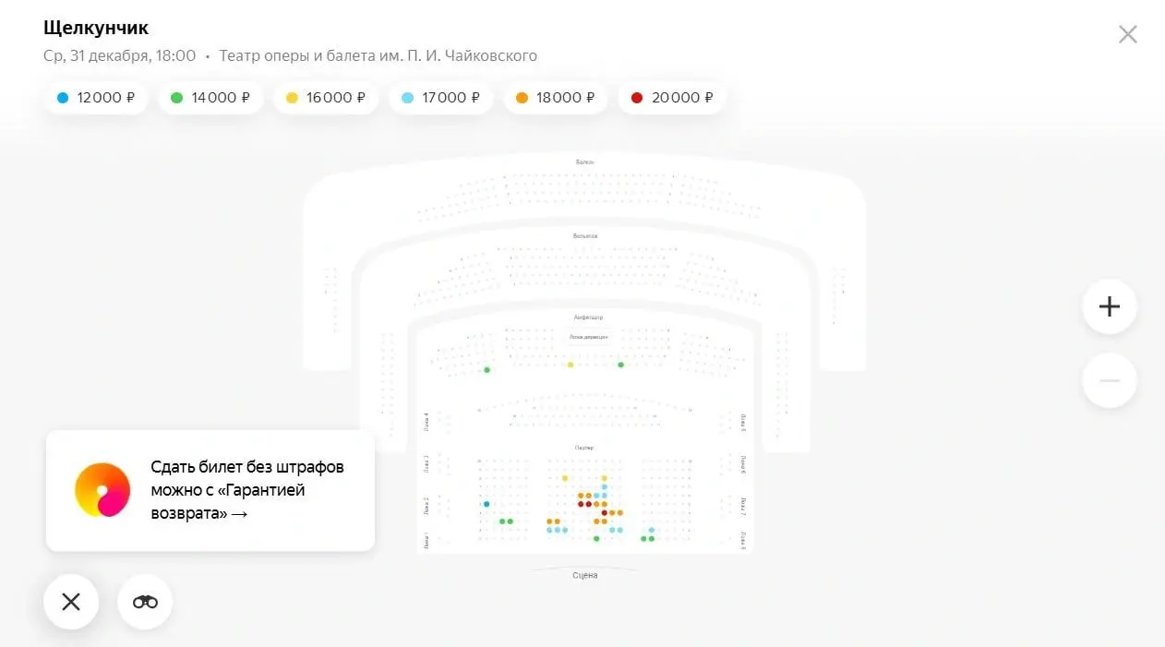The height and width of the screenshot is (647, 1165).
Task: Zoom in on the seating map
Action: click(1109, 306)
